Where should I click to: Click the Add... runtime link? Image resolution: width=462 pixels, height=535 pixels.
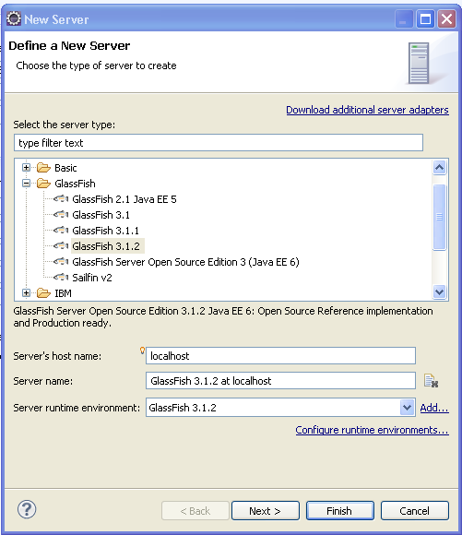(x=434, y=408)
